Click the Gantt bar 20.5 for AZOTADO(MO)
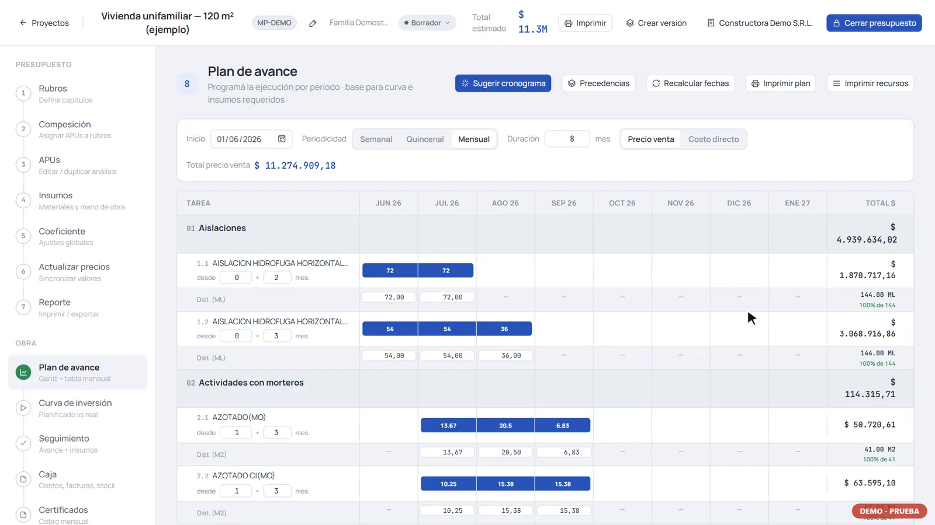 click(505, 426)
